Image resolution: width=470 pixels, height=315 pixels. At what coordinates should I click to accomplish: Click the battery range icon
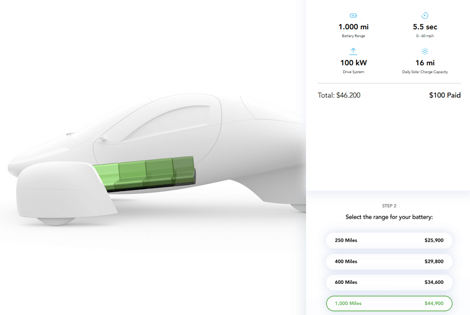(x=354, y=16)
